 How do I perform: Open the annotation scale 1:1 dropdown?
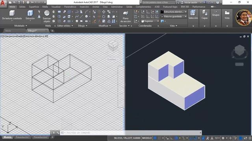(x=217, y=138)
